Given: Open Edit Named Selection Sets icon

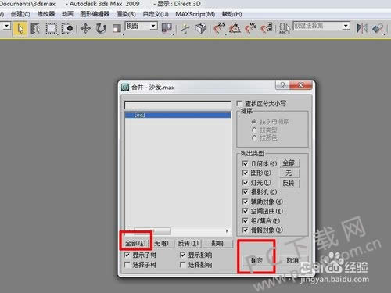Looking at the screenshot, I should pos(285,28).
